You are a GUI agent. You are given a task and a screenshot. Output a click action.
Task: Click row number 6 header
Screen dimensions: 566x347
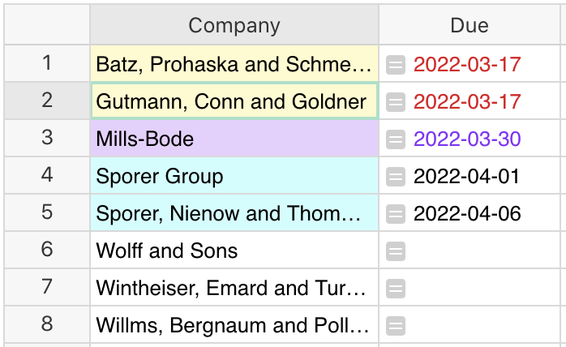coord(47,250)
